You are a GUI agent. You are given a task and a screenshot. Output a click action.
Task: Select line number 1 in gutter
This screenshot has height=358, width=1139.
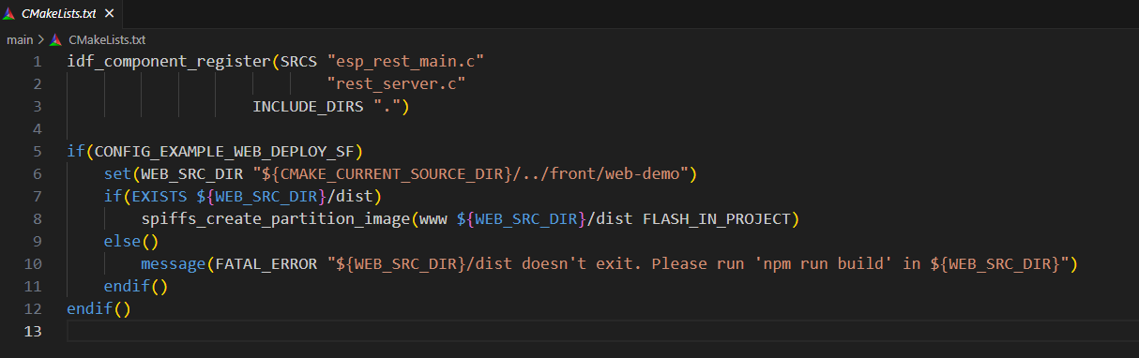tap(38, 62)
